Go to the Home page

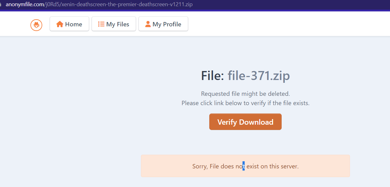click(69, 24)
